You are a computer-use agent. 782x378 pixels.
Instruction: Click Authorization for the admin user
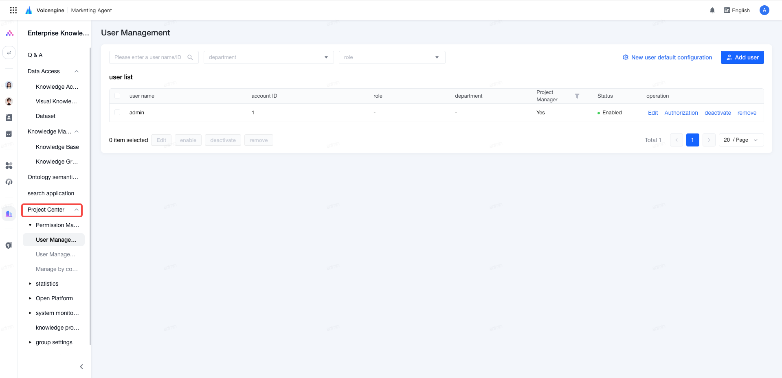pyautogui.click(x=681, y=113)
